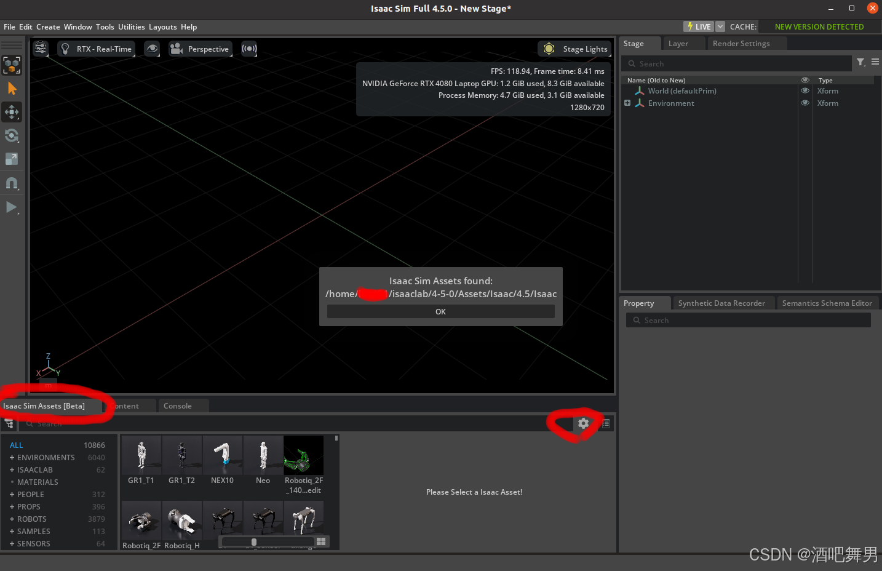Open the selection mode tool
Screen dimensions: 882x571
[x=12, y=65]
